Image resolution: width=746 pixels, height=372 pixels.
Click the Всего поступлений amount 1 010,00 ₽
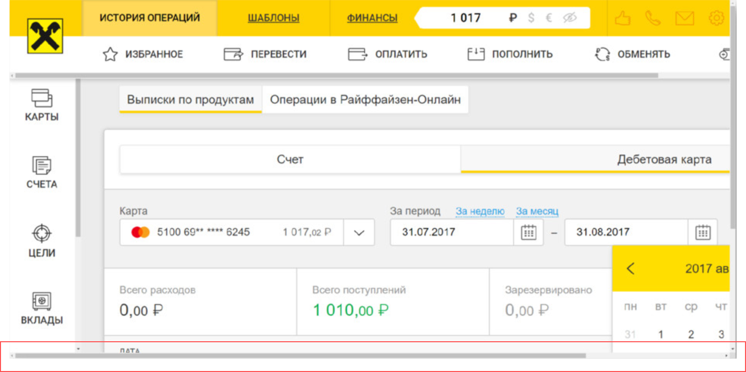(351, 310)
